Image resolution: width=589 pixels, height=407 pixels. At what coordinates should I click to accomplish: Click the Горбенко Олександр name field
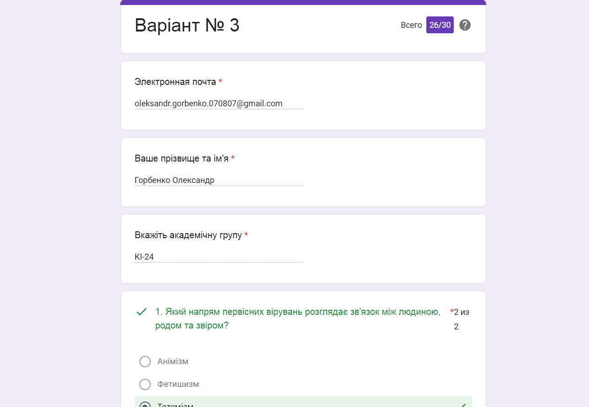click(218, 180)
